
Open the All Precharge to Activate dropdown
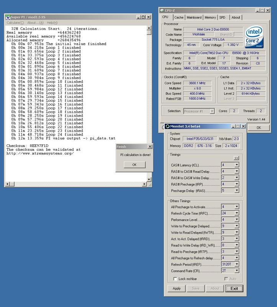tap(237, 207)
